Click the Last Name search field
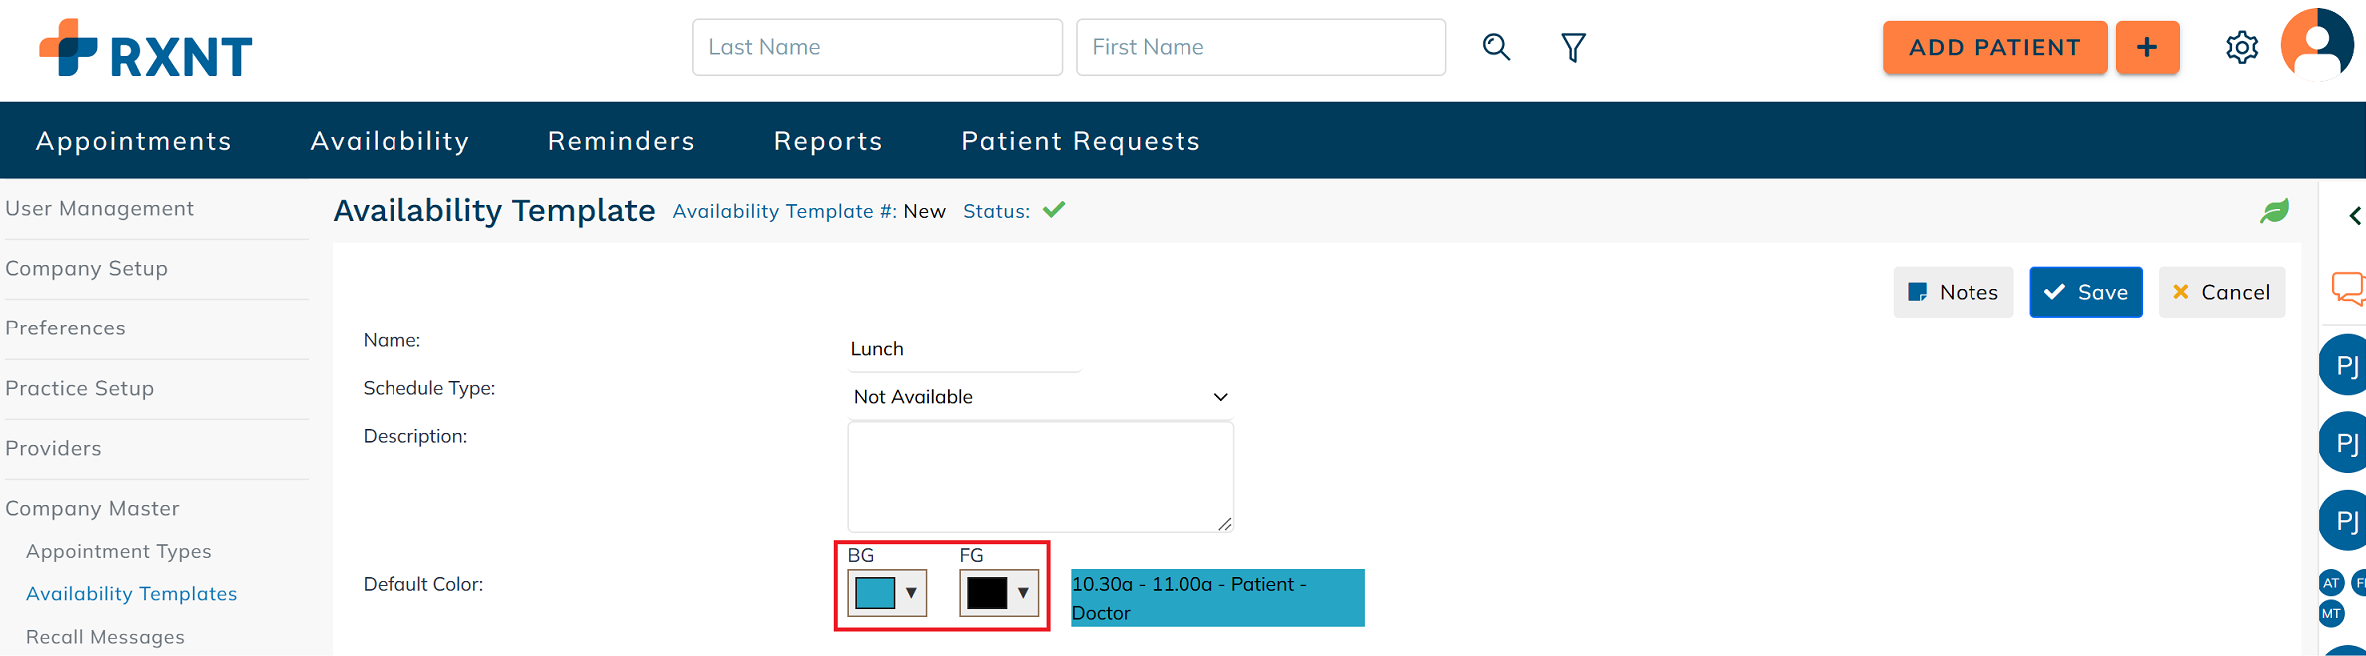The image size is (2366, 656). (877, 47)
